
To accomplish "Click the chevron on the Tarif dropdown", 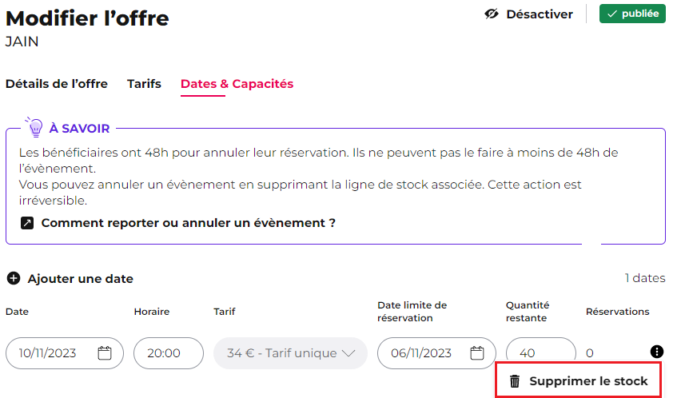I will pos(348,353).
